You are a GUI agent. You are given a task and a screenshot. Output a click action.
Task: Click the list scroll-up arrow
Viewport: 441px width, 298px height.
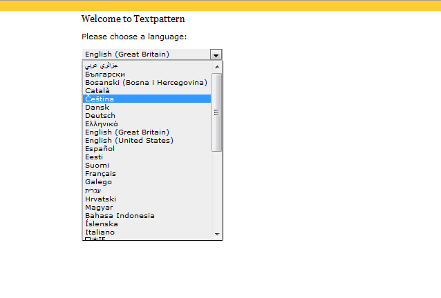pyautogui.click(x=217, y=67)
